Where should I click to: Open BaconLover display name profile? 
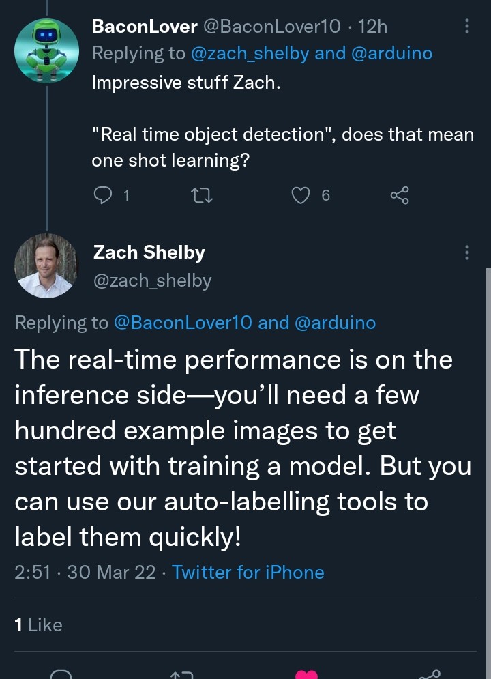145,27
